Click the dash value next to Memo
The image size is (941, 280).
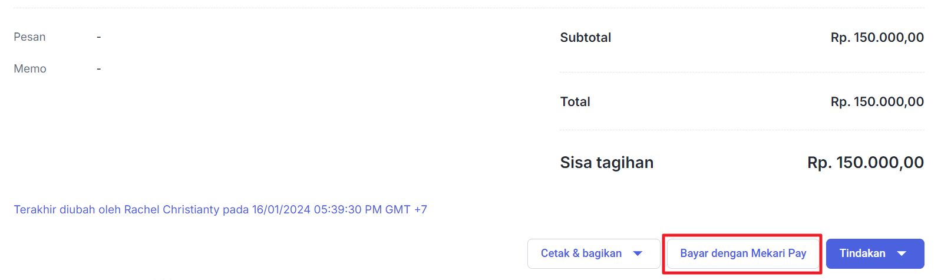(x=99, y=69)
